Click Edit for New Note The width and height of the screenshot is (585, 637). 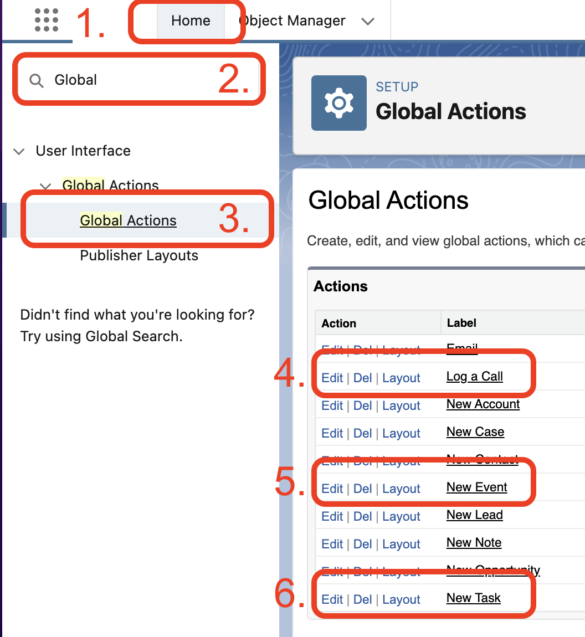[x=332, y=544]
